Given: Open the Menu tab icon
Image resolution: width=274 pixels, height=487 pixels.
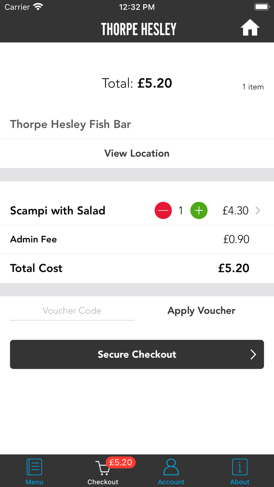Looking at the screenshot, I should [x=34, y=467].
